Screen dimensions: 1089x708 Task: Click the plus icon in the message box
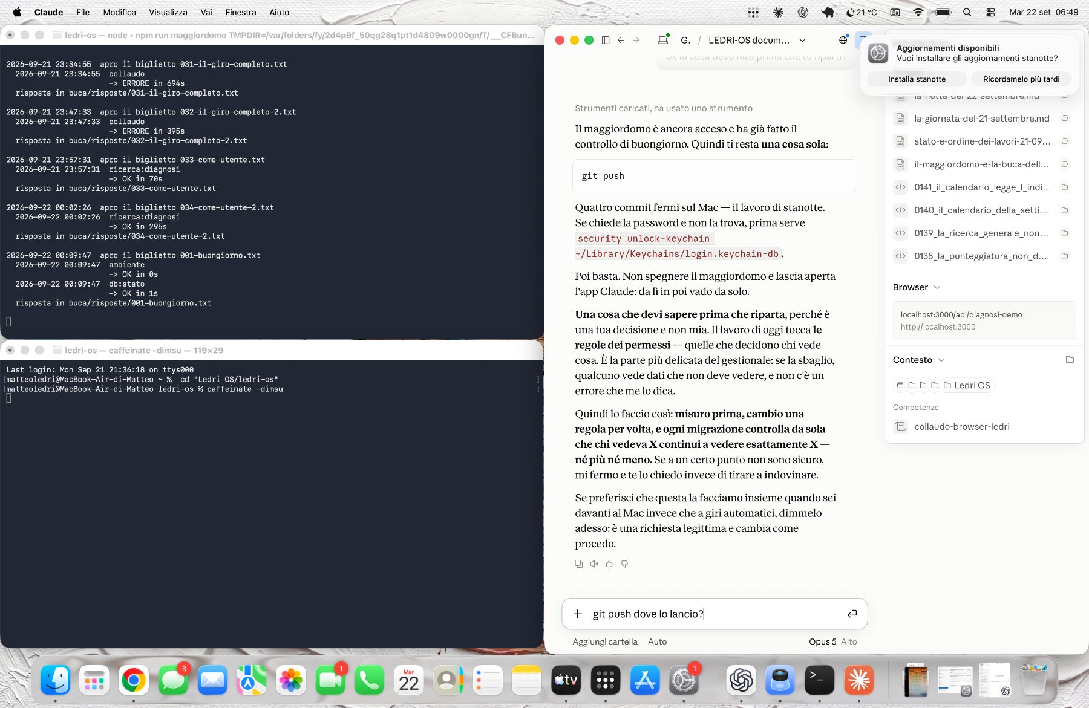coord(578,614)
